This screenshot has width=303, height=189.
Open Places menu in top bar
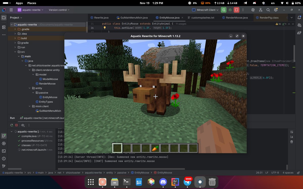[32, 3]
